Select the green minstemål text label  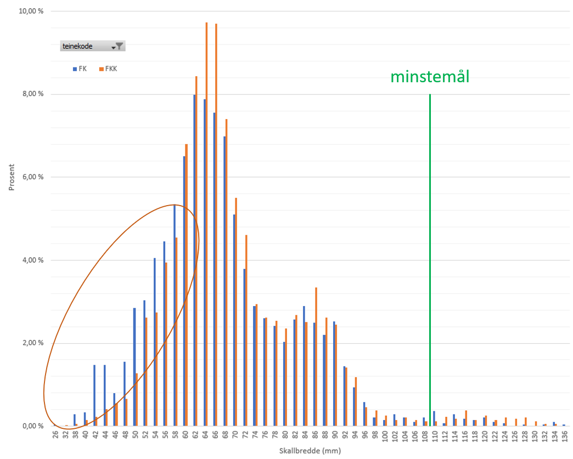[x=430, y=77]
